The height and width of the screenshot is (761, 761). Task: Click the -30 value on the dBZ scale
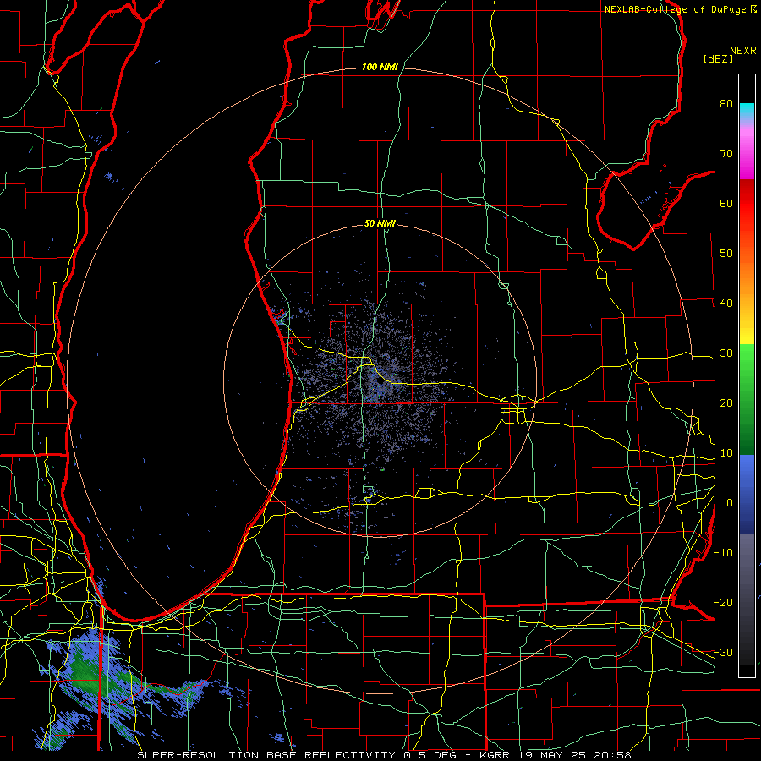tap(723, 652)
